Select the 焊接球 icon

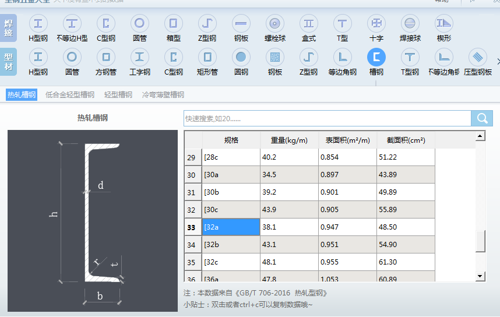[410, 23]
